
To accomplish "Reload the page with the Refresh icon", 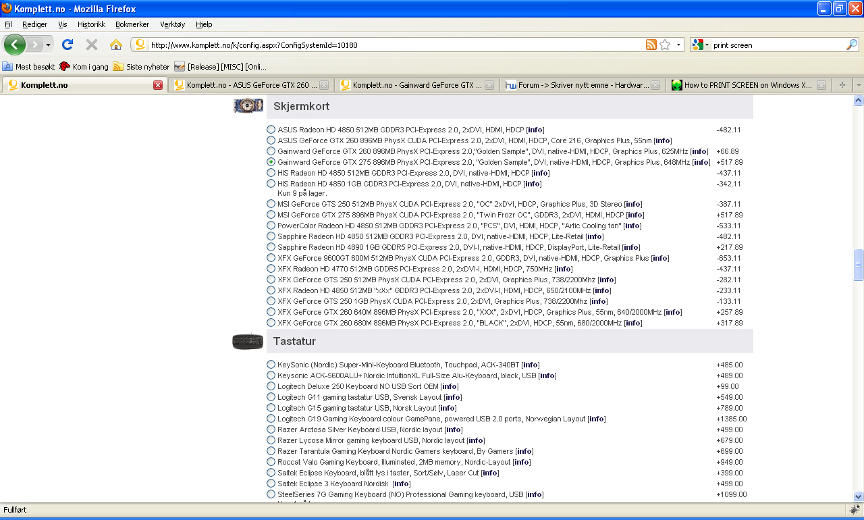I will click(x=67, y=45).
